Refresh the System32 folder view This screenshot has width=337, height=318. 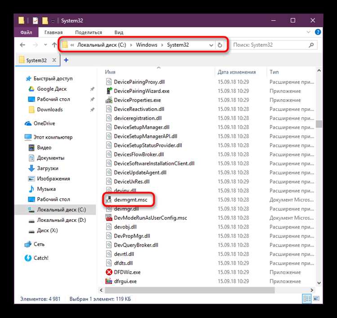[220, 45]
